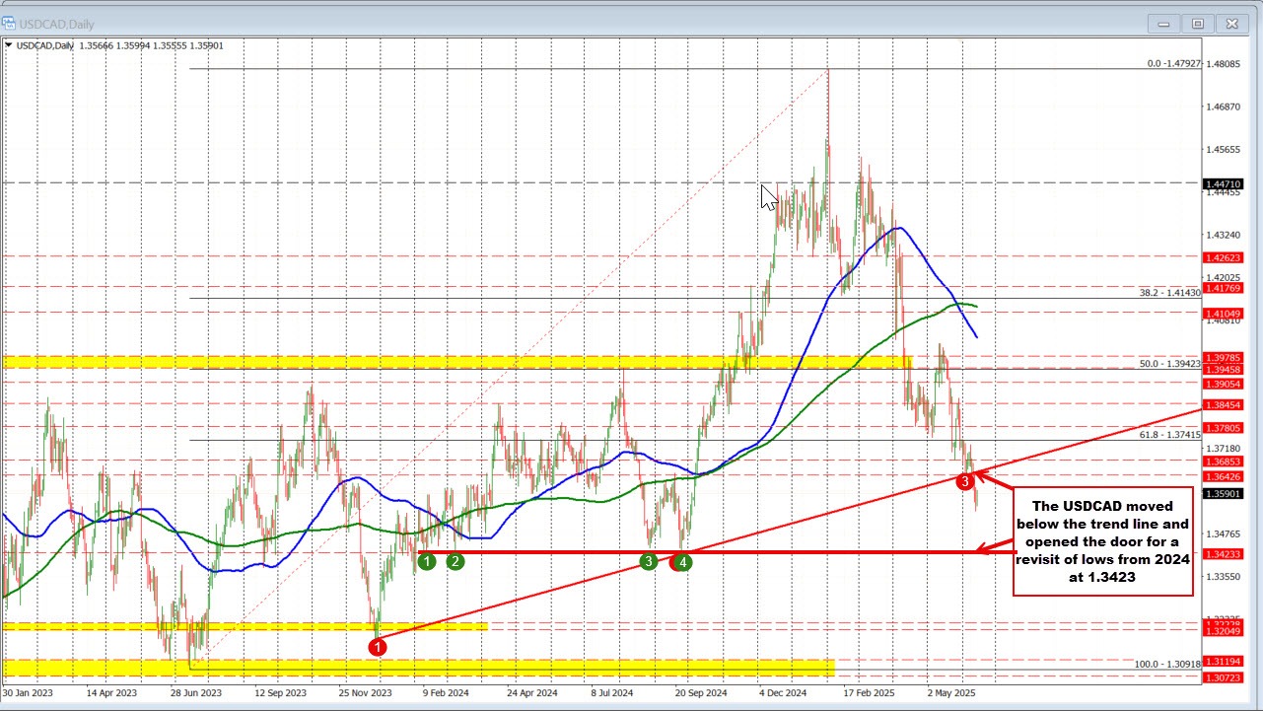Viewport: 1263px width, 711px height.
Task: Expand the USDCAD,Daily quote dropdown arrow
Action: pyautogui.click(x=8, y=44)
